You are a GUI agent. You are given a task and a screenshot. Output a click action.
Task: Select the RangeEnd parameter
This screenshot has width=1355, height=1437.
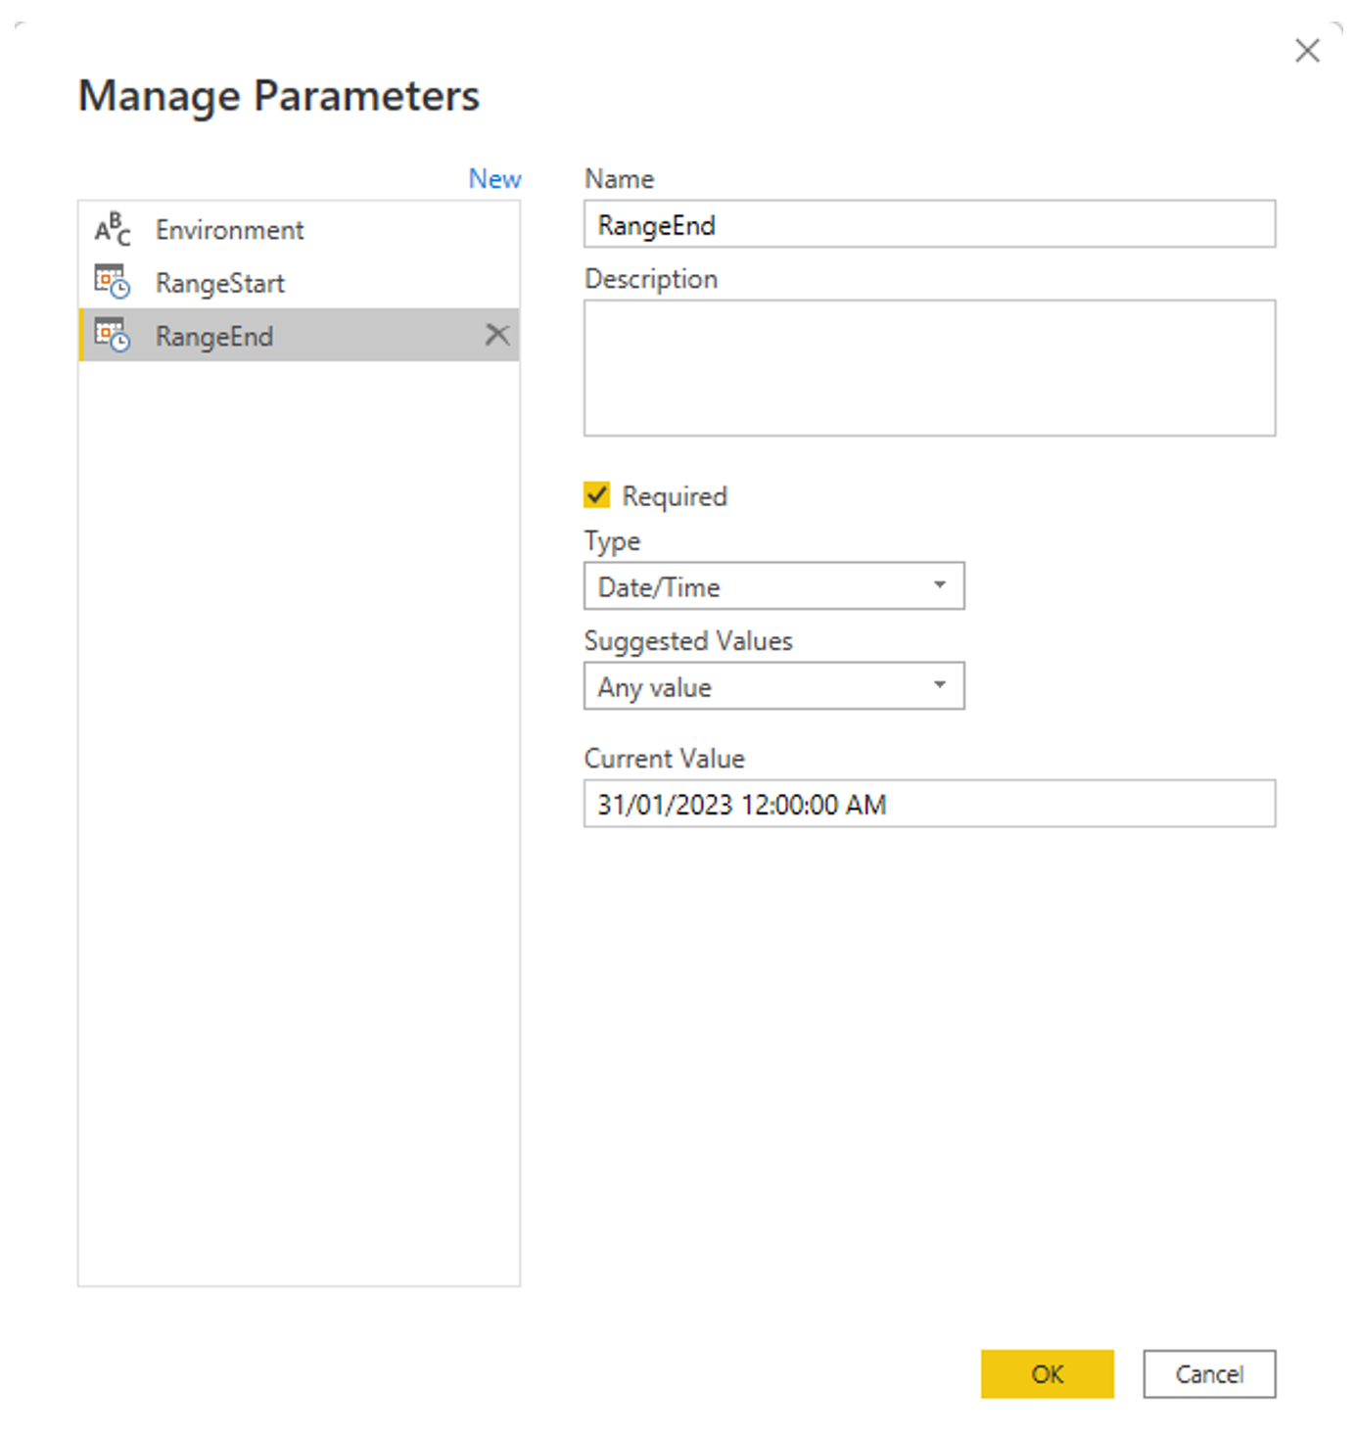[x=214, y=336]
